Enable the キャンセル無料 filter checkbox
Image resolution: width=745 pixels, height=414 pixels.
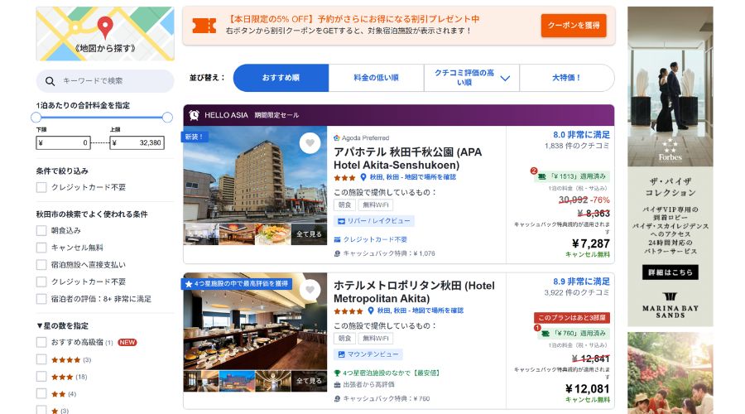pos(41,248)
